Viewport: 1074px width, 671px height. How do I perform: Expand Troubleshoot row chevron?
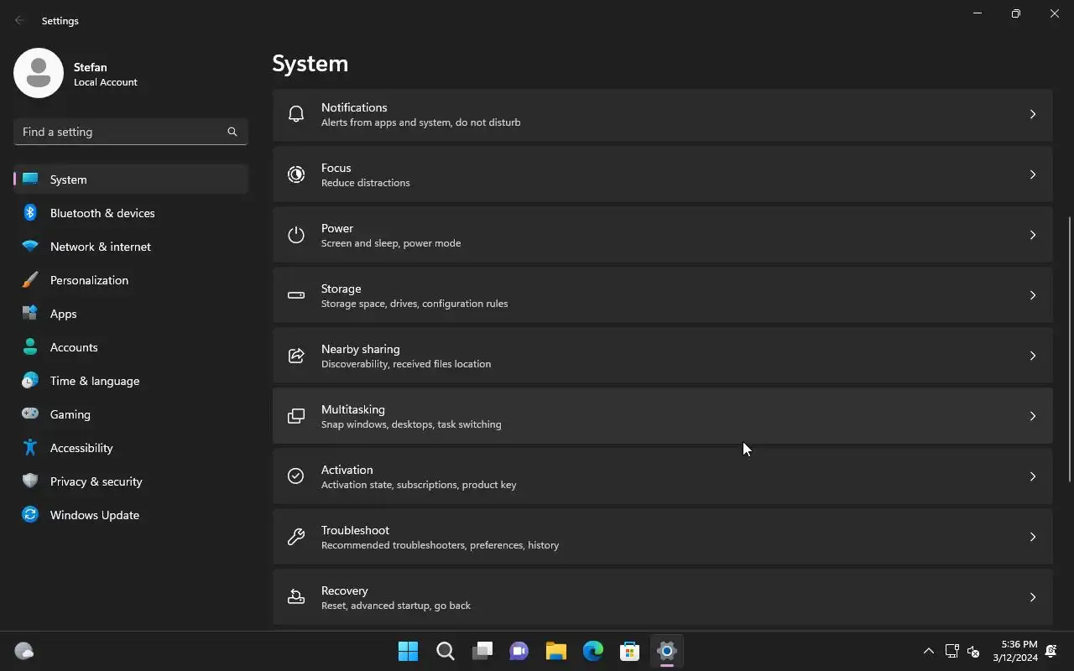click(1033, 537)
